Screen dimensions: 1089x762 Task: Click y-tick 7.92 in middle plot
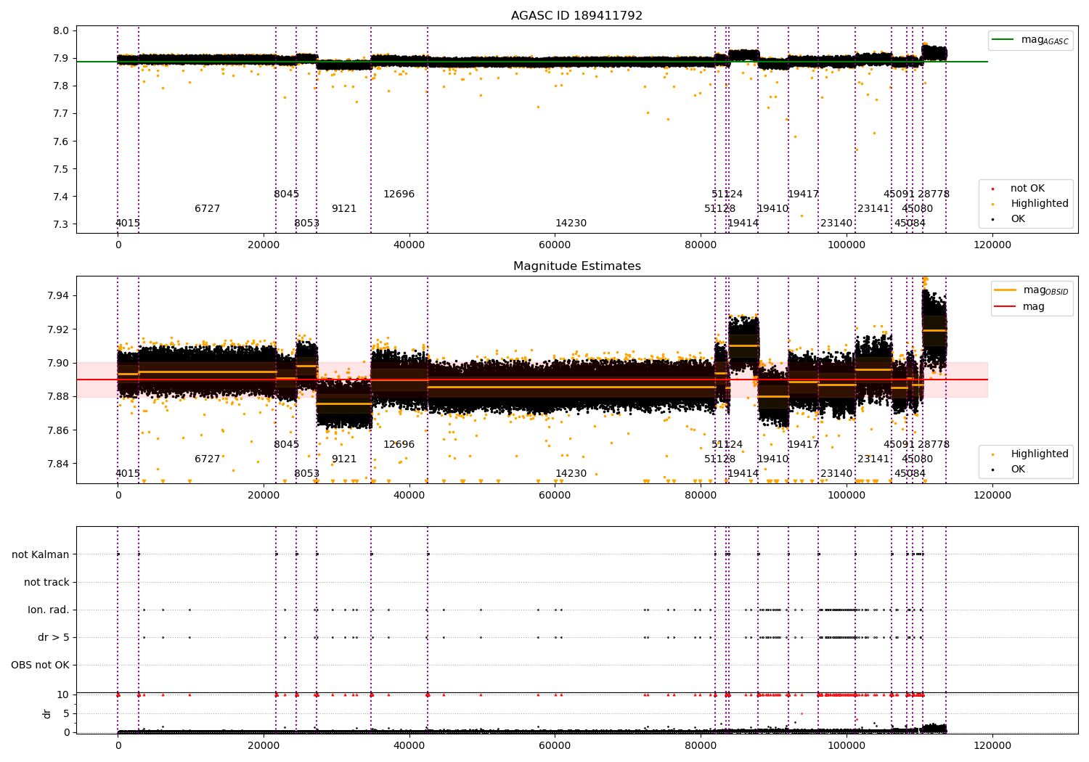pyautogui.click(x=58, y=329)
